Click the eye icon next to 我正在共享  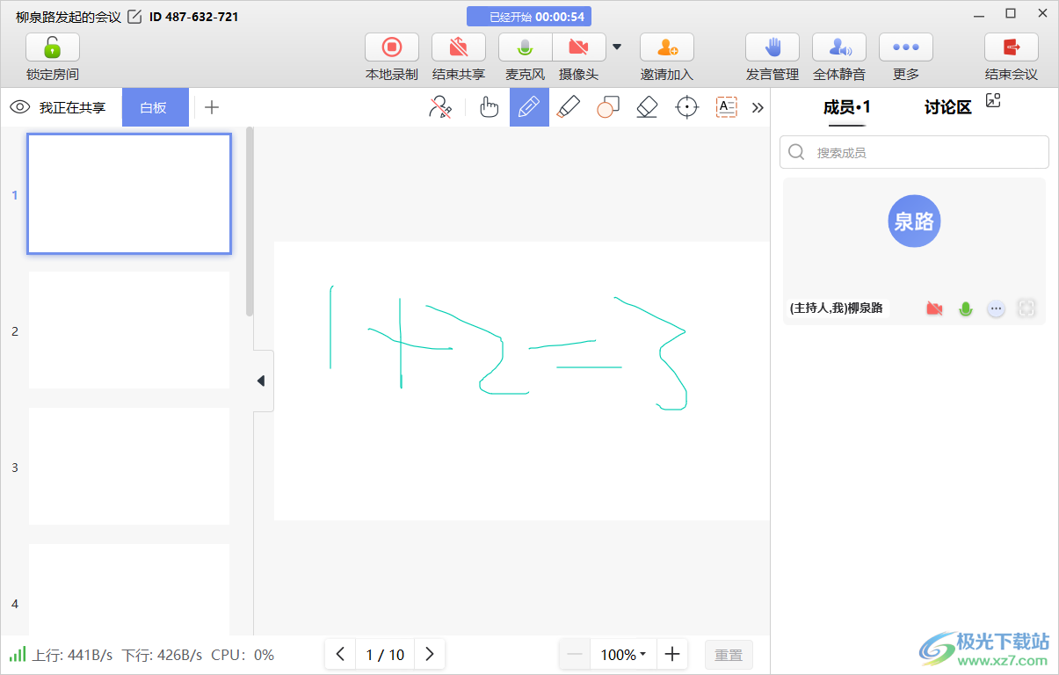point(20,107)
